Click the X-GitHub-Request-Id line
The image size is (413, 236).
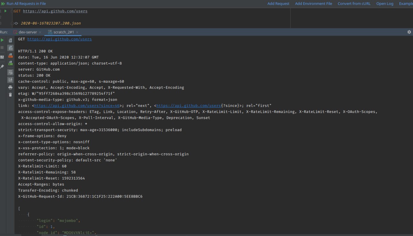80,196
